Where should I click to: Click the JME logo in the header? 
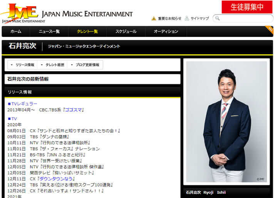23,13
